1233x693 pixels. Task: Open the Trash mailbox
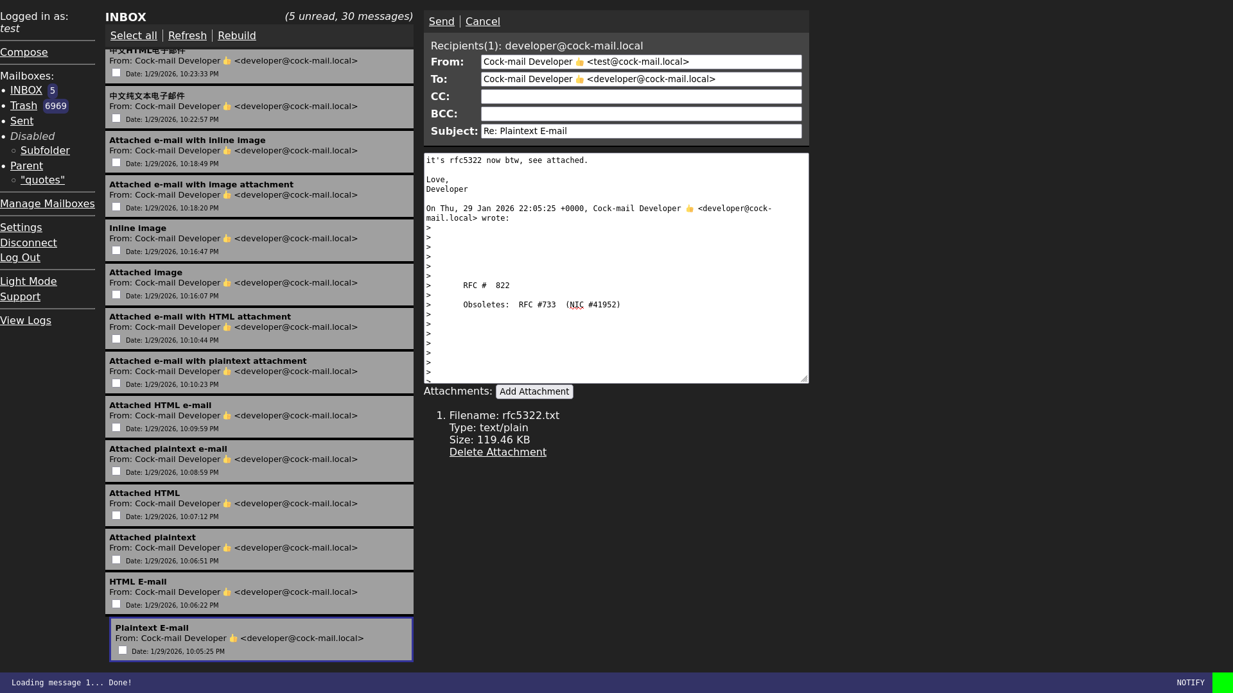pos(23,105)
